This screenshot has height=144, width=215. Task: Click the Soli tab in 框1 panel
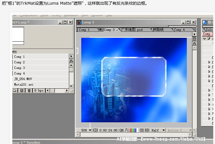point(208,30)
